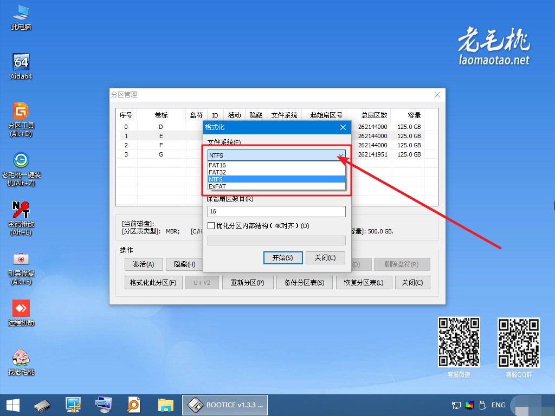
Task: Select FAT16 from the dropdown list
Action: 276,165
